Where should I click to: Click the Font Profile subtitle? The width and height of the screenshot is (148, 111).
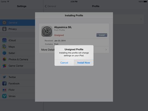(60, 30)
